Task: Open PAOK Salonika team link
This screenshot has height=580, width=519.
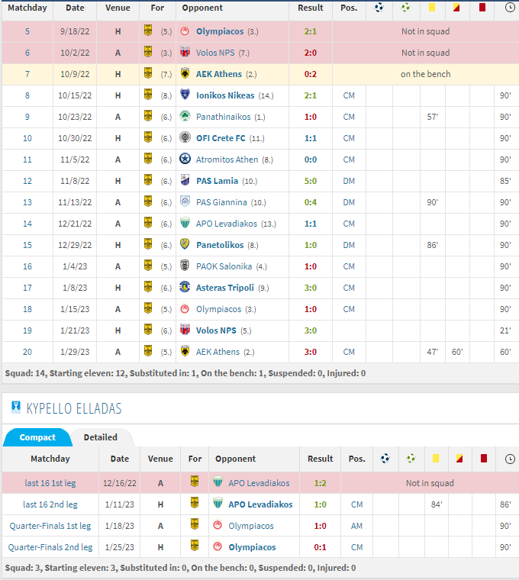Action: tap(224, 266)
